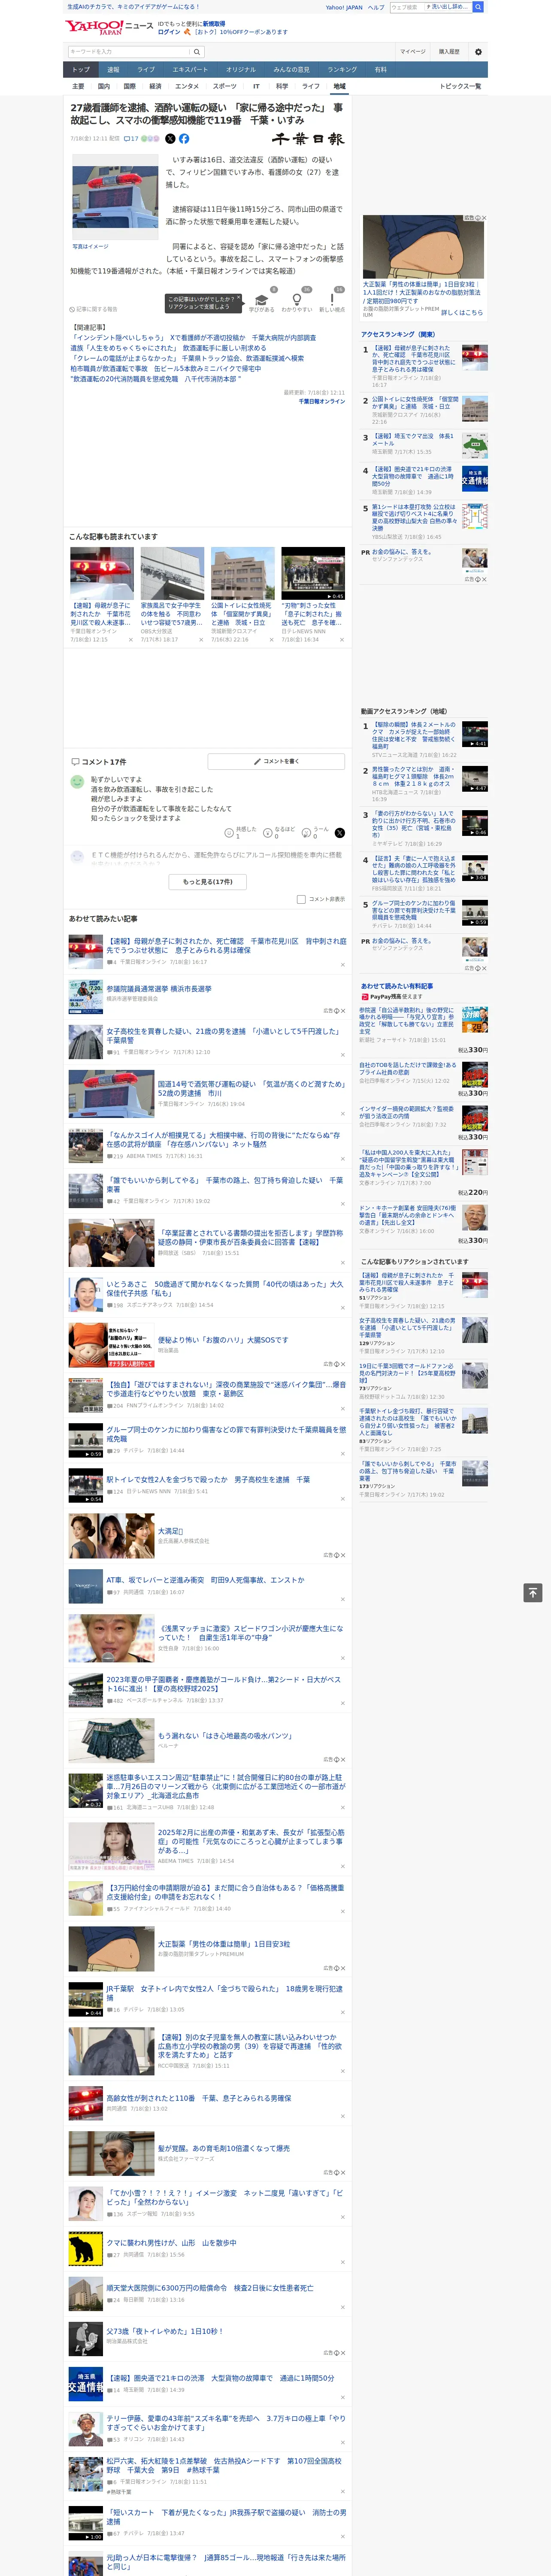Open トピックス一覧 link

point(460,86)
